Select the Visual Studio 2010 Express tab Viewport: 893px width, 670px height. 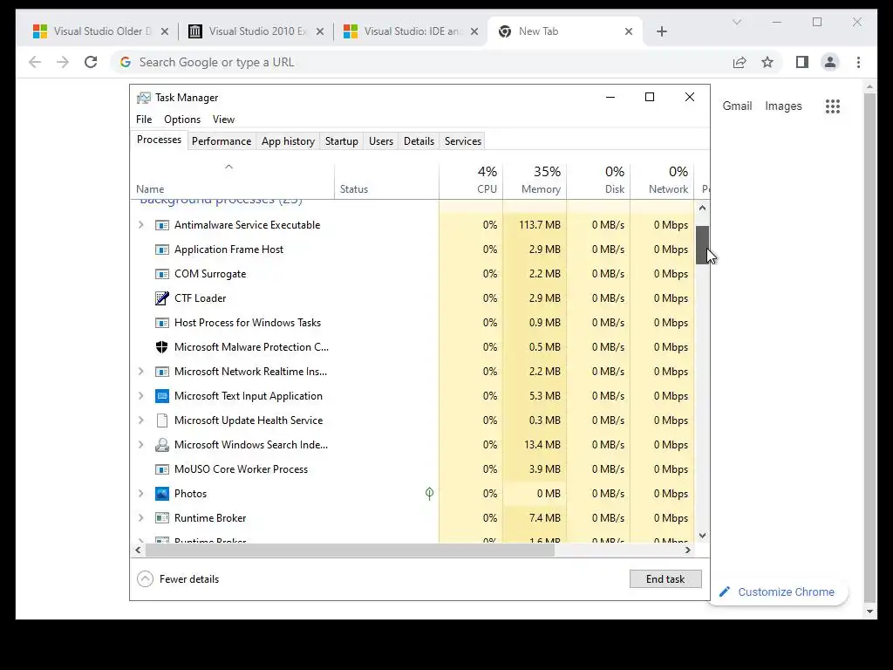pos(256,31)
